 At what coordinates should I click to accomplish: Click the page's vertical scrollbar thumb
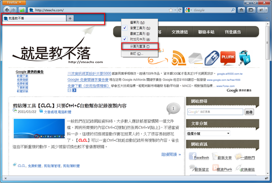pos(267,43)
